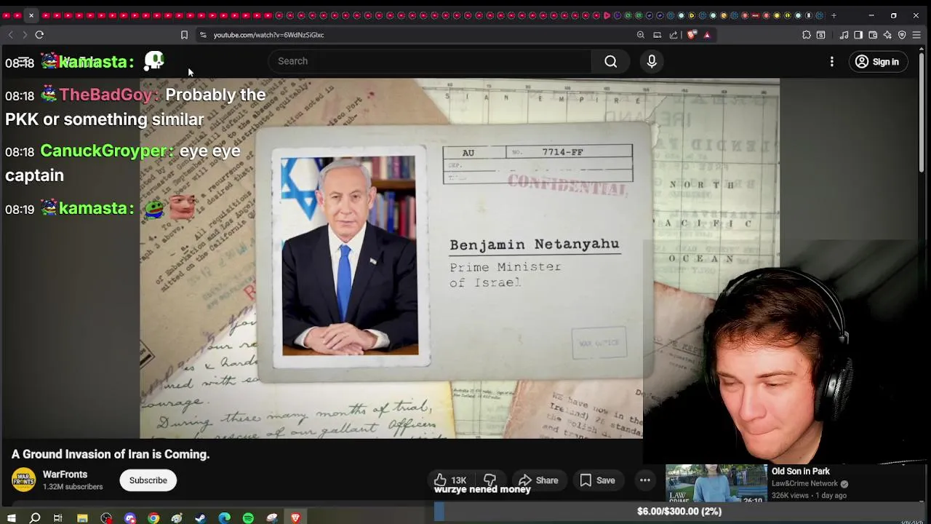
Task: Click the YouTube search box
Action: (429, 61)
